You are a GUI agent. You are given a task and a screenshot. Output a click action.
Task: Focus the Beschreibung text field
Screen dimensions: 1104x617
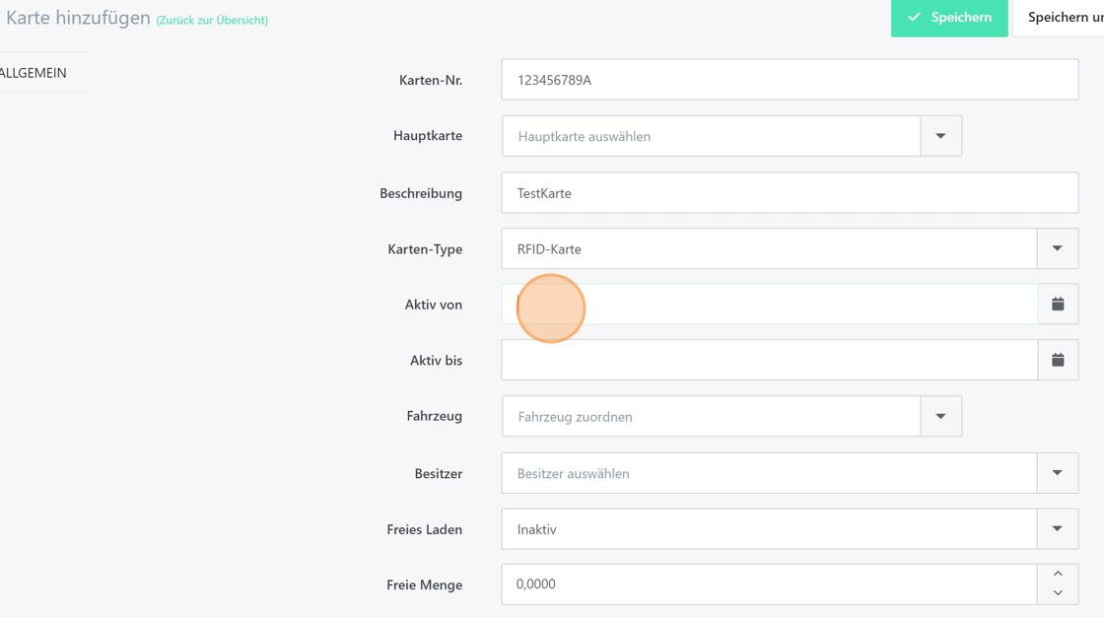(x=789, y=193)
